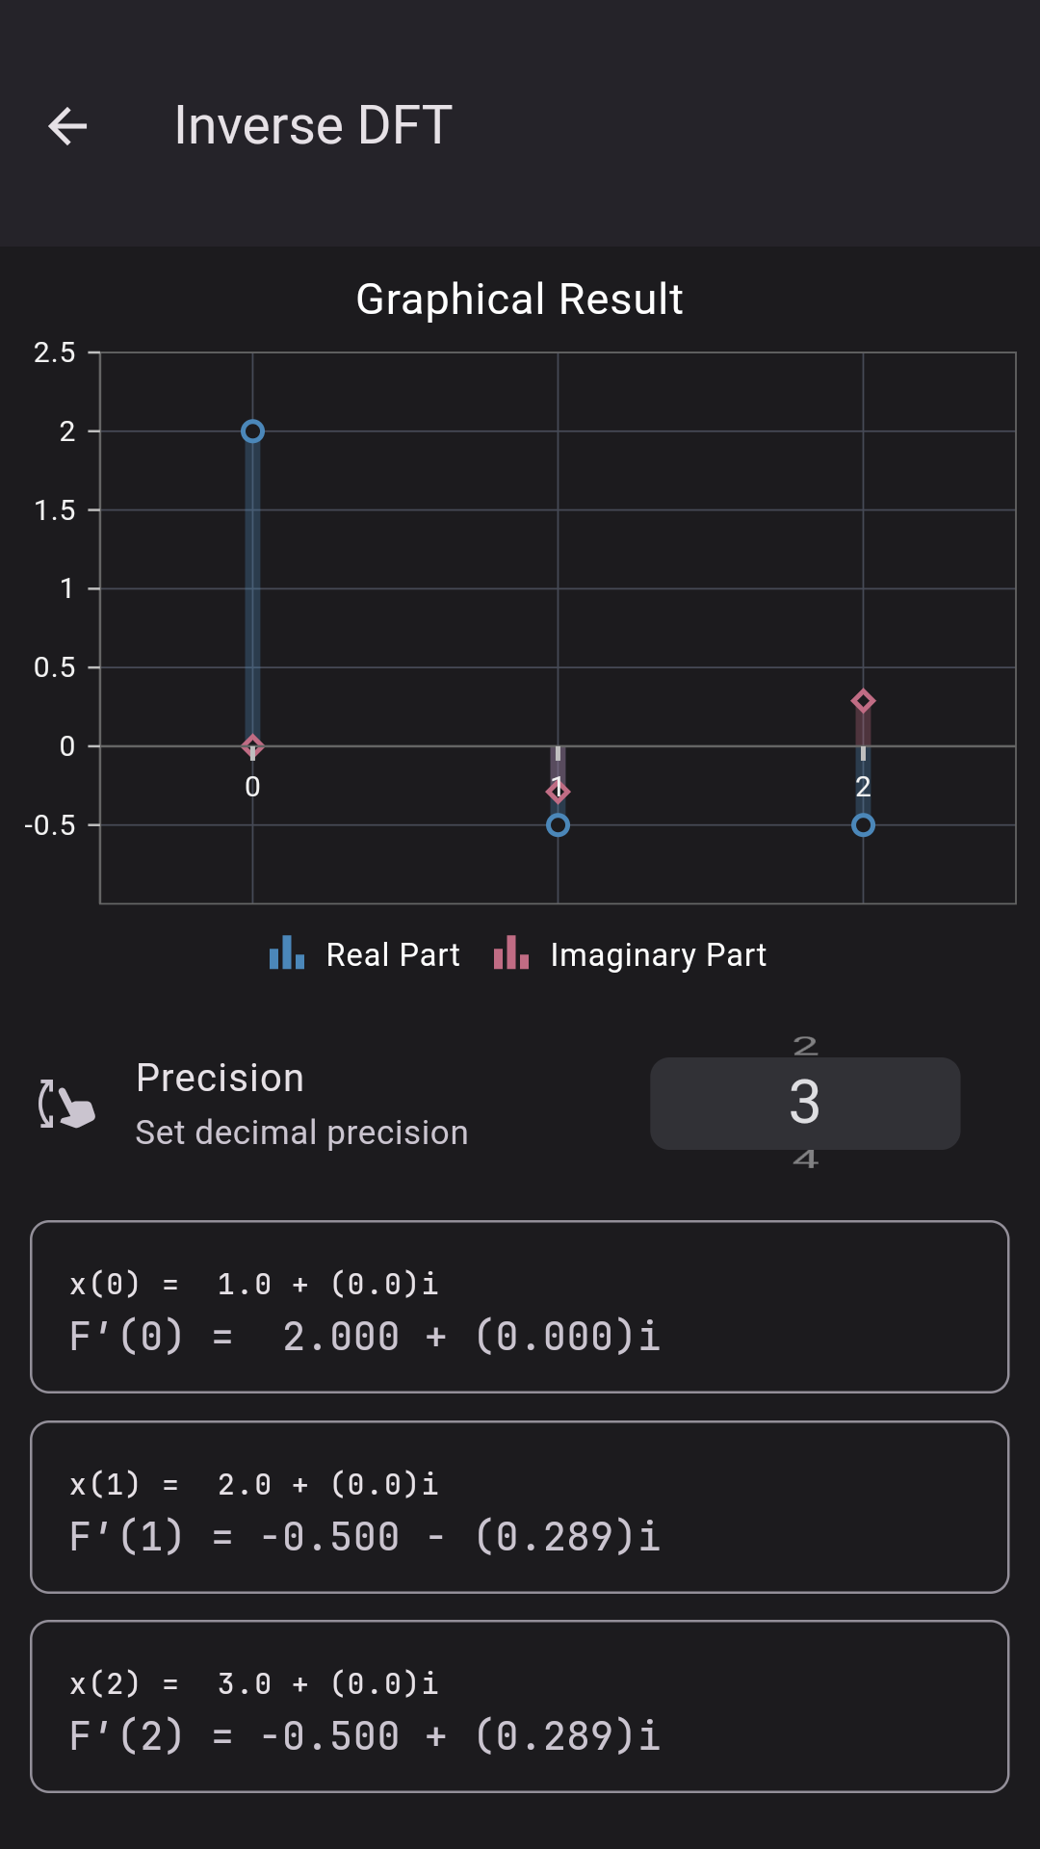This screenshot has height=1849, width=1040.
Task: Click the pink imaginary diamond at index 2
Action: 863,701
